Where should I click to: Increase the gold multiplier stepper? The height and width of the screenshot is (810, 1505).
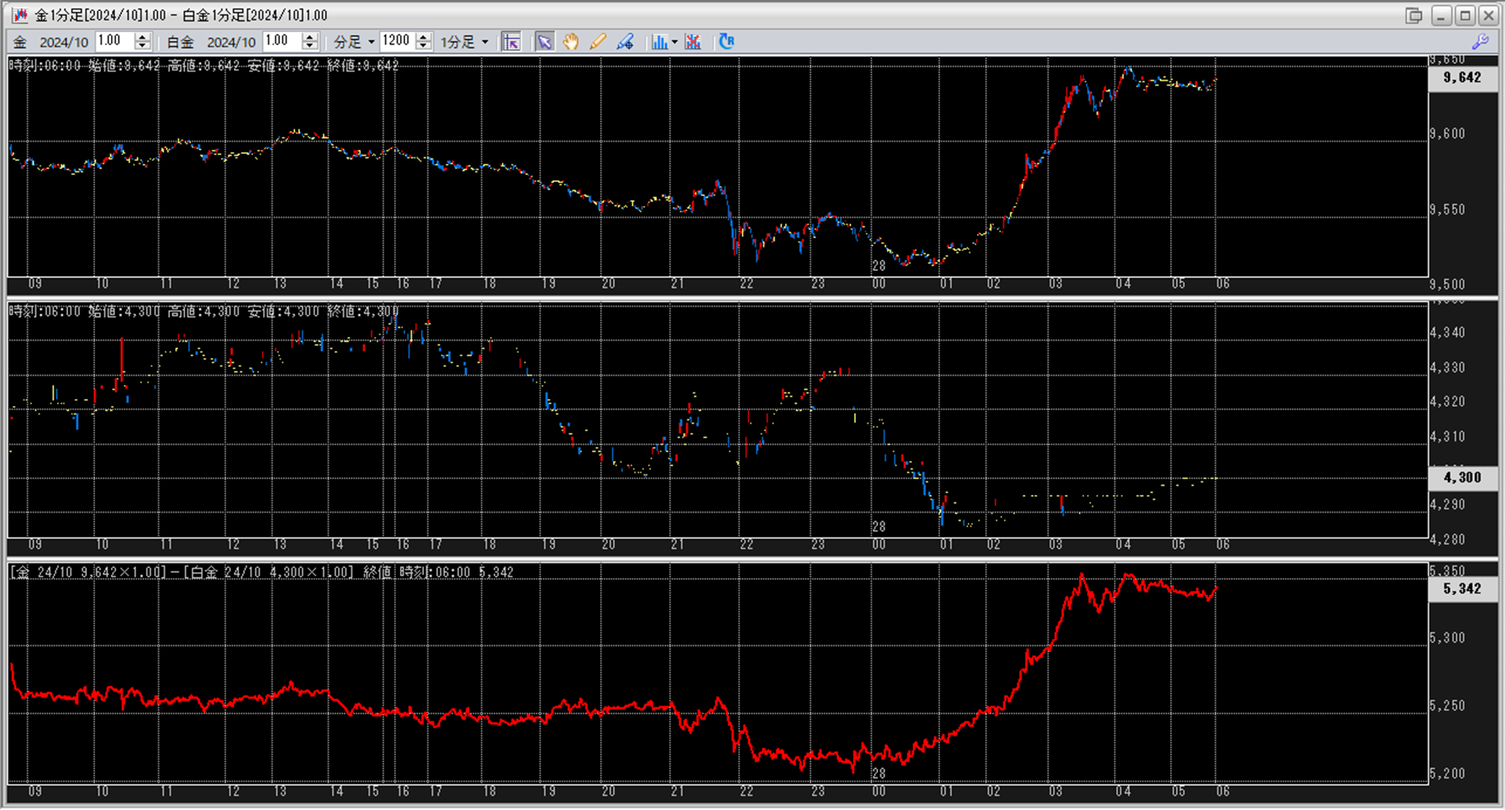[142, 37]
